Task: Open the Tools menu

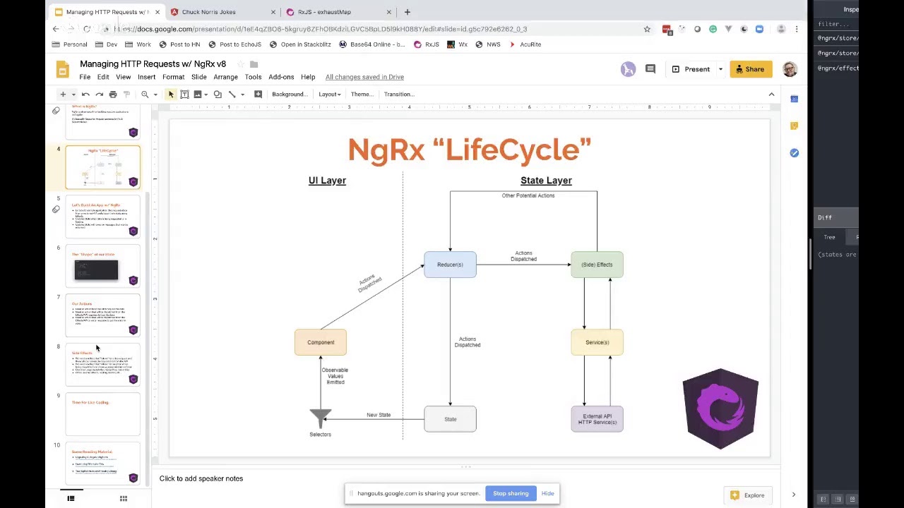Action: click(x=253, y=77)
